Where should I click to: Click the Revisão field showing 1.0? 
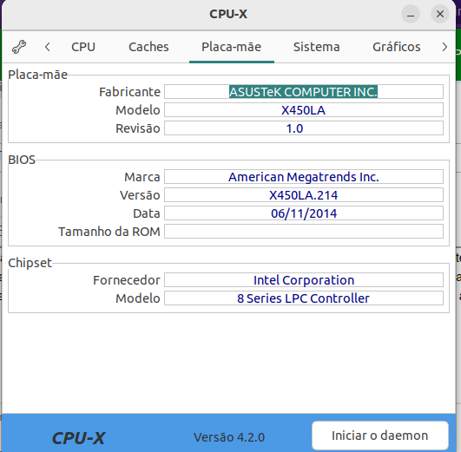click(x=304, y=128)
